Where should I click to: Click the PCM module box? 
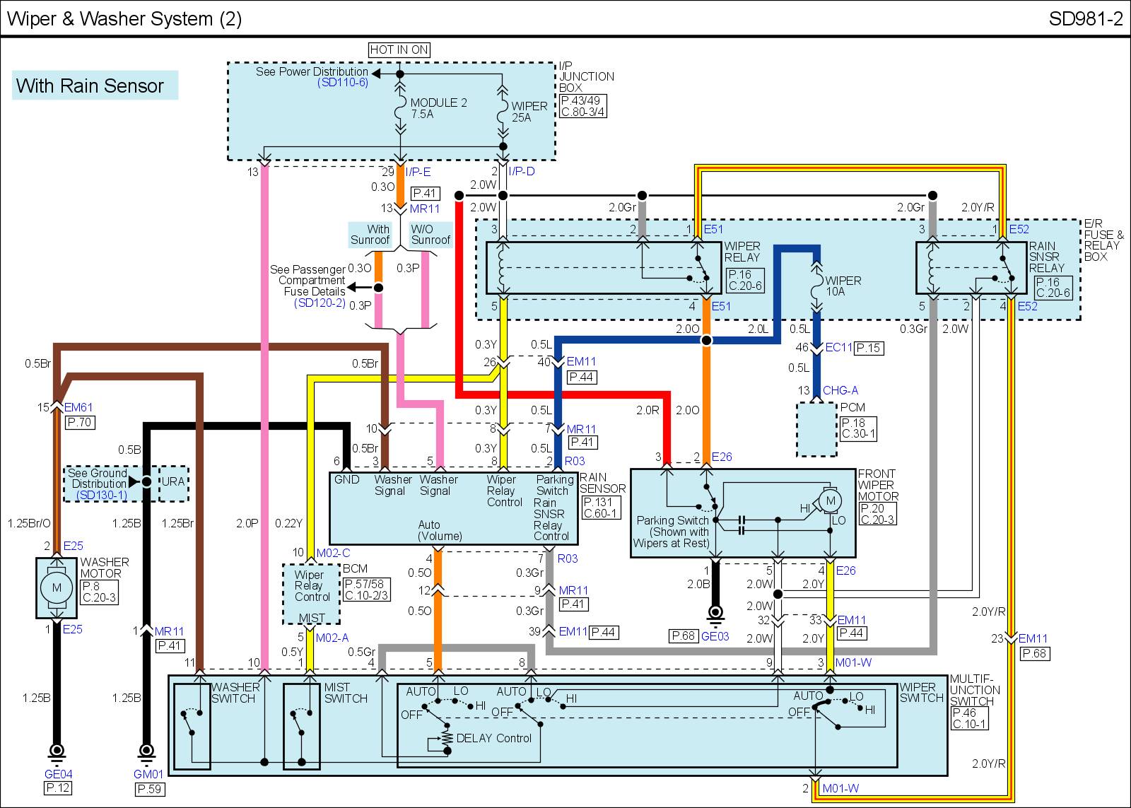[x=816, y=429]
